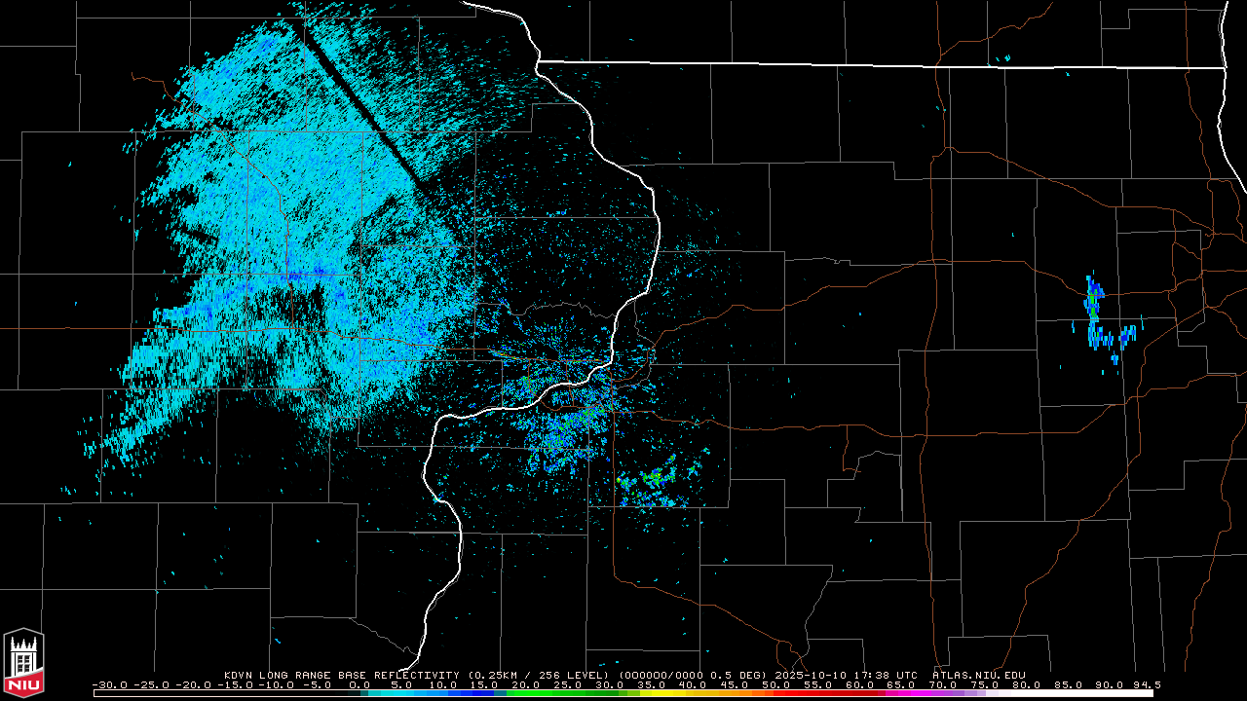Image resolution: width=1247 pixels, height=701 pixels.
Task: Click the 50.0 scale label
Action: click(775, 685)
